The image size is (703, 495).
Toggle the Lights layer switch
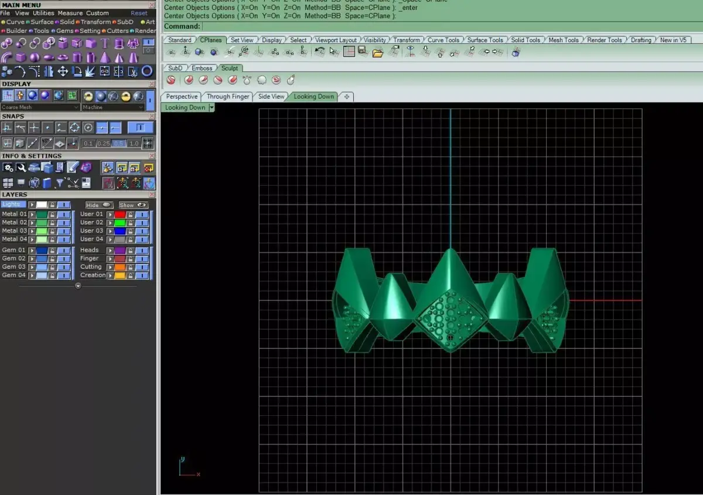tap(64, 205)
